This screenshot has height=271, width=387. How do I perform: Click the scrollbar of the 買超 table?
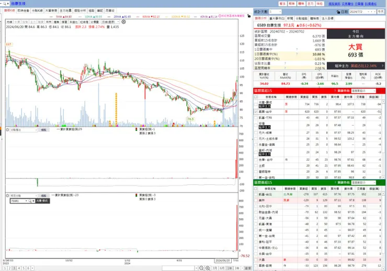[x=383, y=140]
